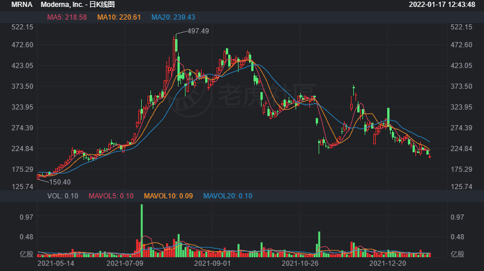The image size is (484, 271).
Task: Click the right volume axis 0.48 label
Action: pyautogui.click(x=457, y=237)
